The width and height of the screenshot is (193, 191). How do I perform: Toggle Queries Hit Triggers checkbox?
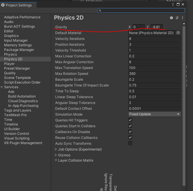(130, 120)
